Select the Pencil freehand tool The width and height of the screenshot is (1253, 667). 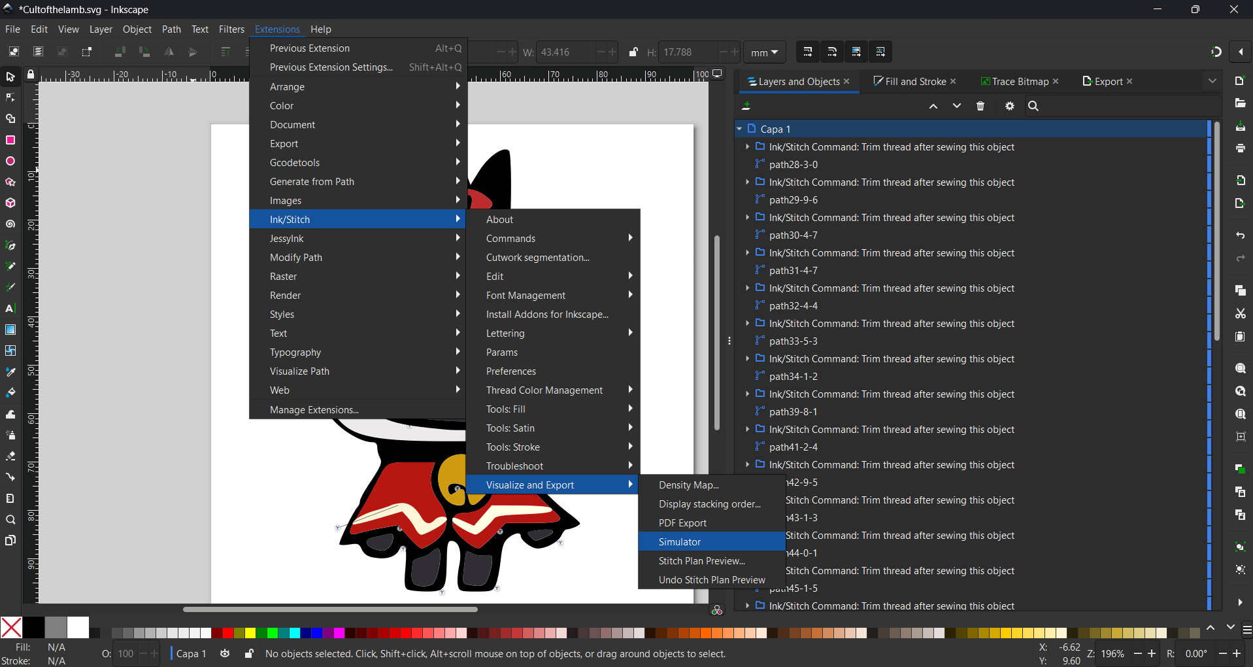coord(10,266)
